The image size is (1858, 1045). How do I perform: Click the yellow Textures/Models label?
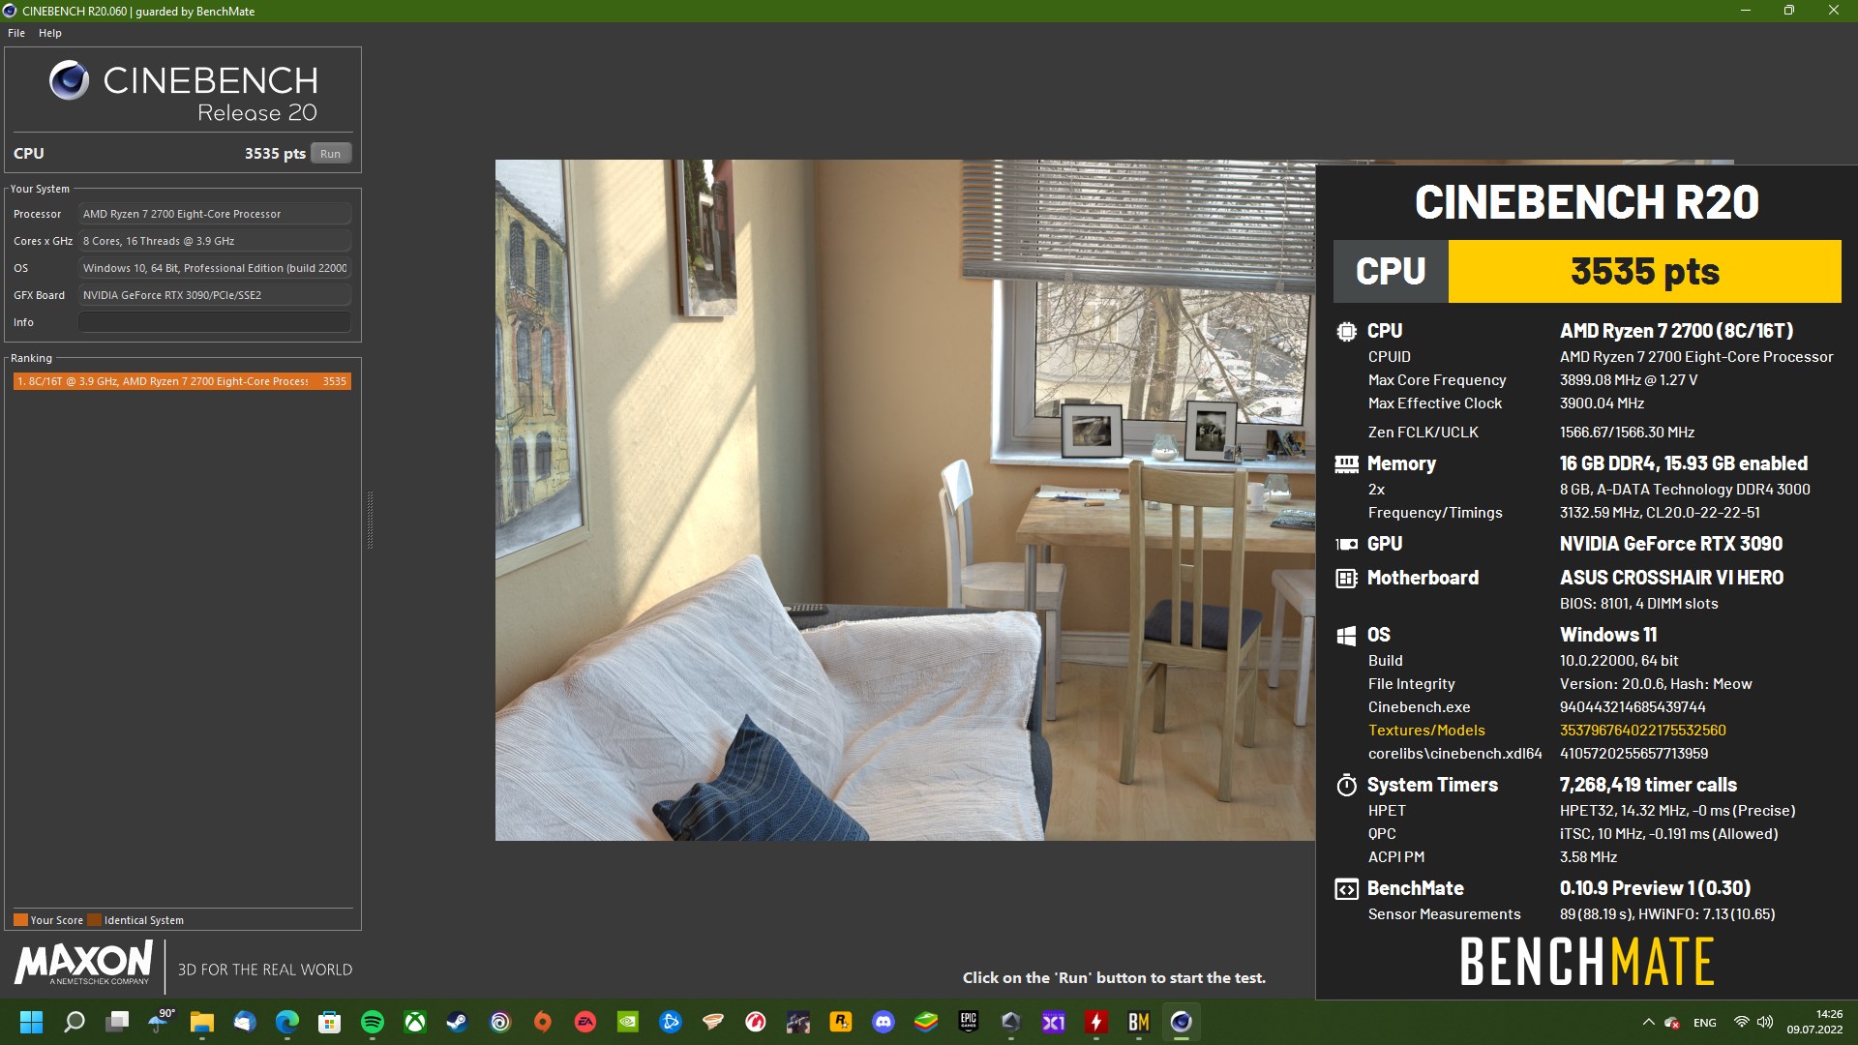[x=1425, y=731]
